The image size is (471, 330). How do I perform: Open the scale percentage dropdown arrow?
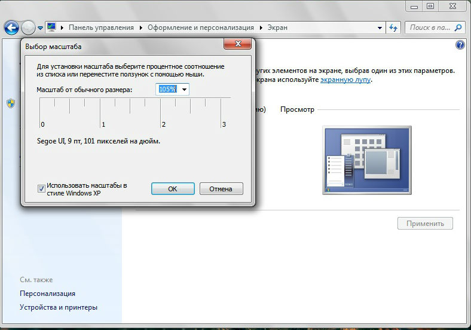point(183,90)
